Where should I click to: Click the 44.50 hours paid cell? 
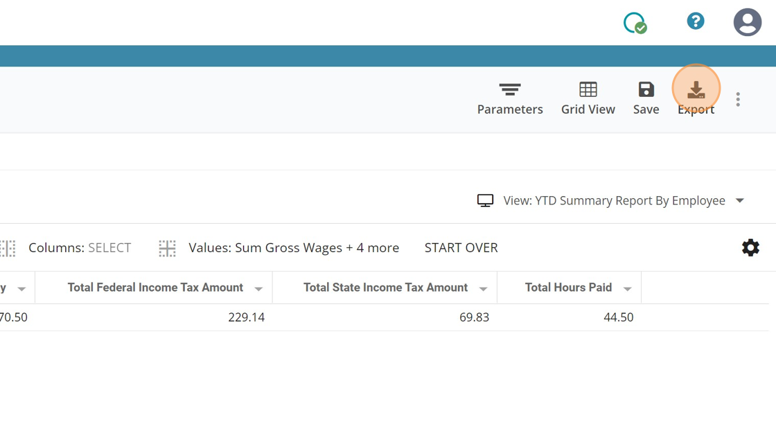coord(618,317)
